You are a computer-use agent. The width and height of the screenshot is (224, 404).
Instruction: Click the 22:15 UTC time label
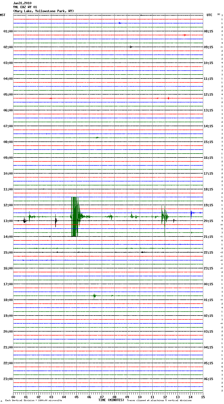pyautogui.click(x=208, y=253)
